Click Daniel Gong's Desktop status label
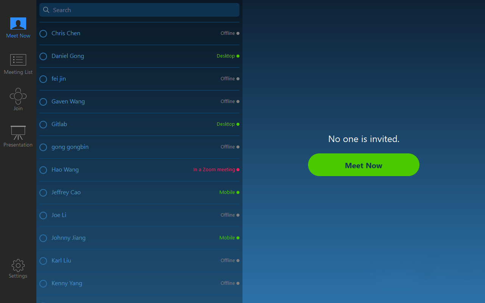This screenshot has width=485, height=303. coord(226,56)
